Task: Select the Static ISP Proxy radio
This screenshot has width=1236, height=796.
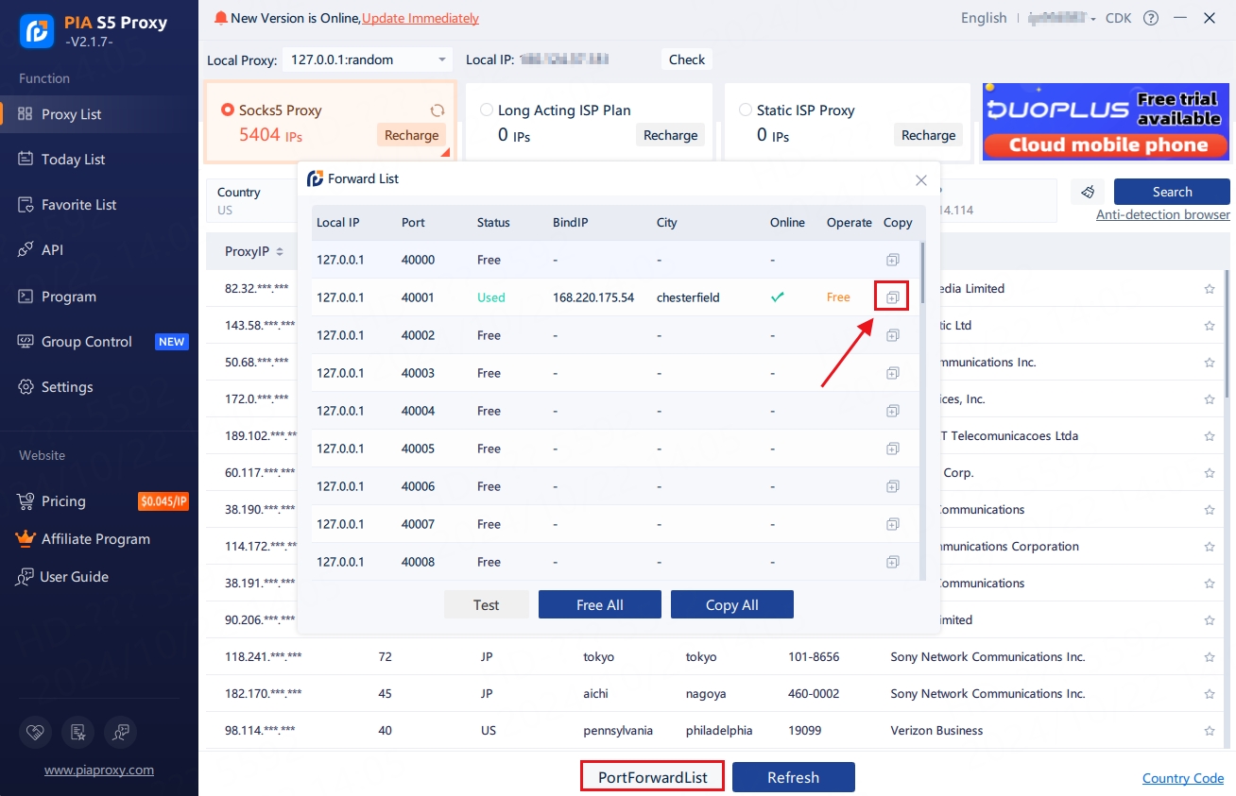Action: tap(746, 110)
